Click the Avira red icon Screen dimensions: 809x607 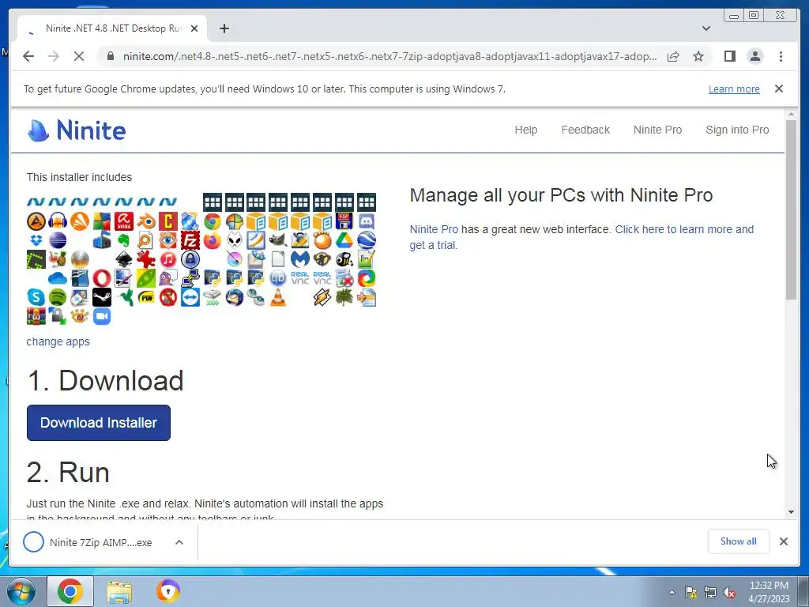(124, 221)
